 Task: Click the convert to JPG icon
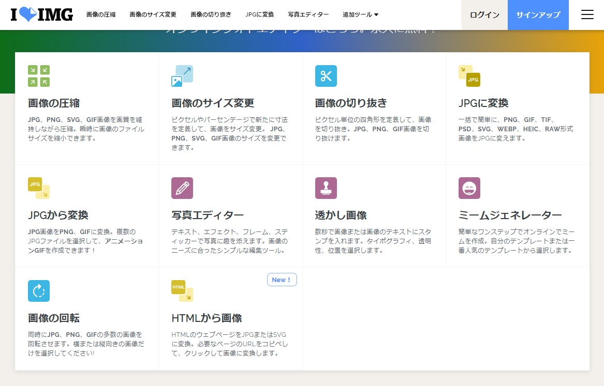click(469, 76)
